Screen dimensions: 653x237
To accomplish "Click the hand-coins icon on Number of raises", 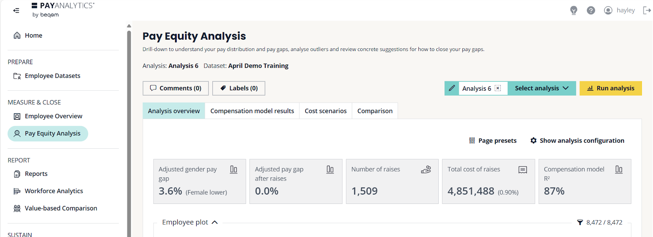I will 426,170.
